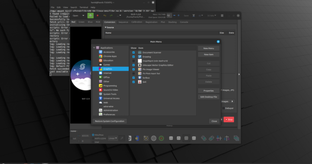The height and width of the screenshot is (164, 312).
Task: Click the New Item button
Action: pos(208,54)
